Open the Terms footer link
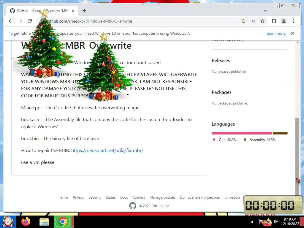 point(64,197)
